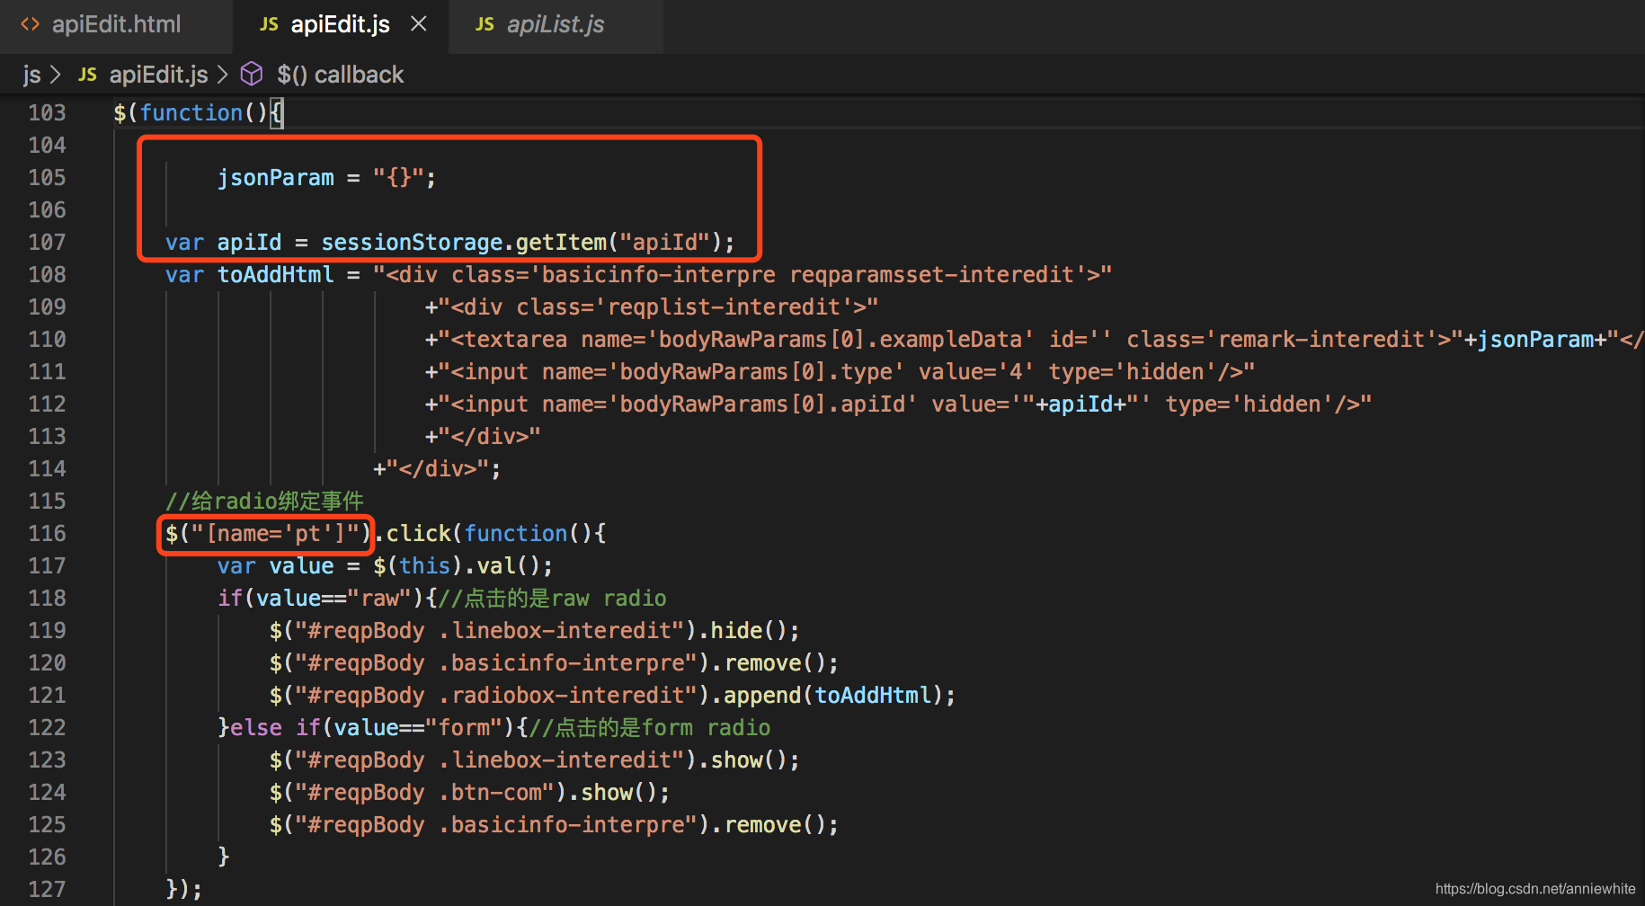Place cursor on jsonParam on line 105
The image size is (1645, 906).
[275, 177]
